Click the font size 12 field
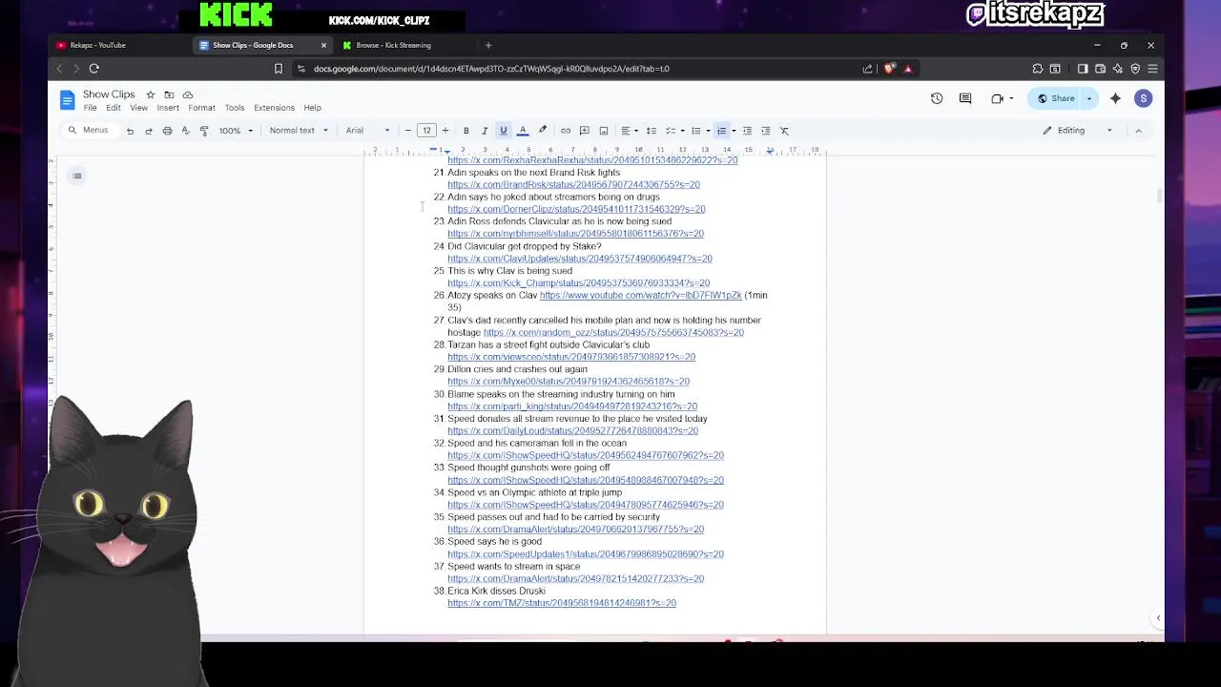The image size is (1221, 687). [x=426, y=131]
